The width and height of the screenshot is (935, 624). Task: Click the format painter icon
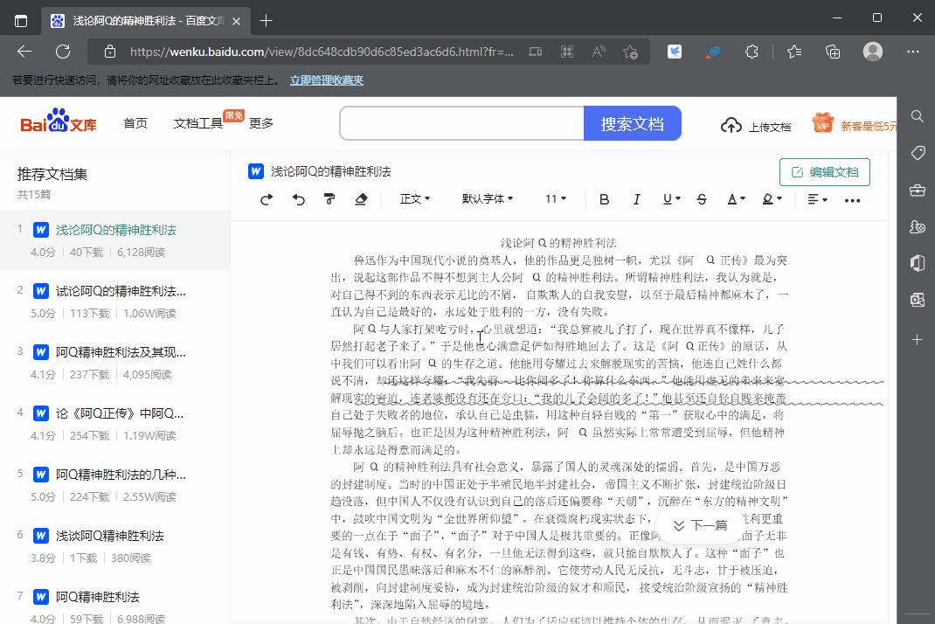330,199
